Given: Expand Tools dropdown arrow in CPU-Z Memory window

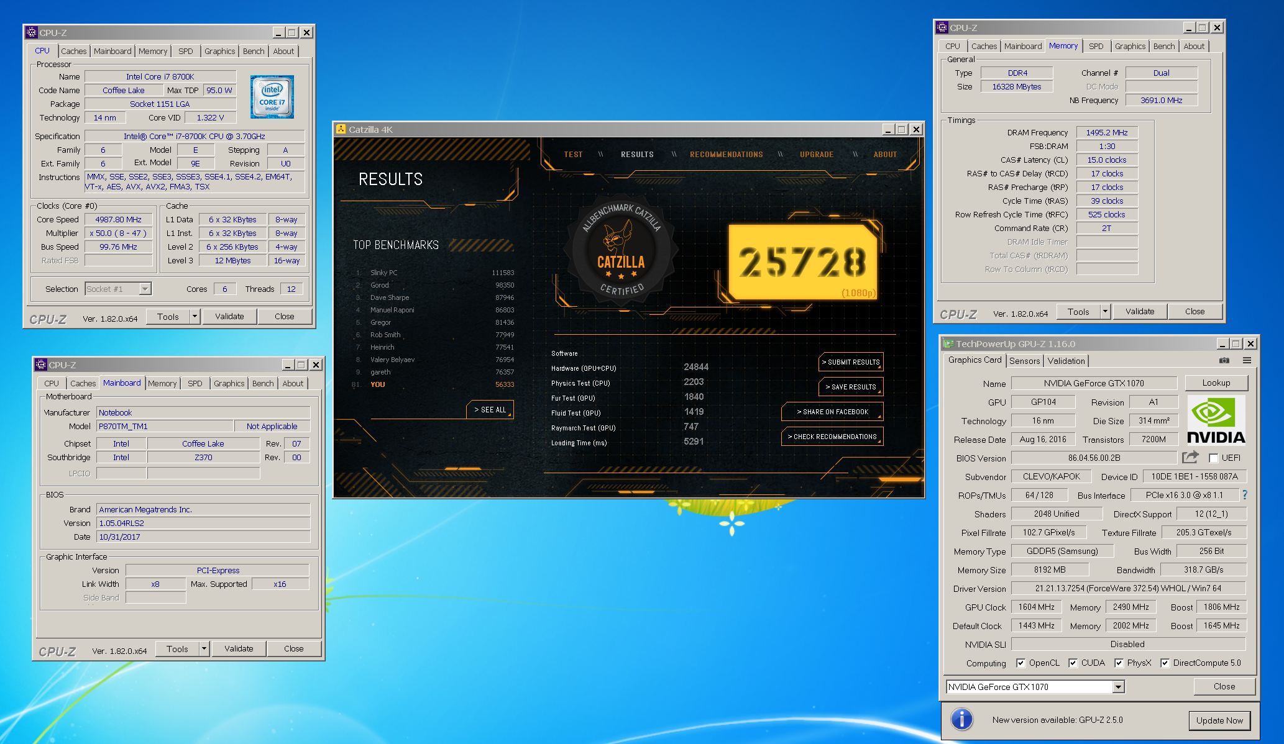Looking at the screenshot, I should [1105, 312].
